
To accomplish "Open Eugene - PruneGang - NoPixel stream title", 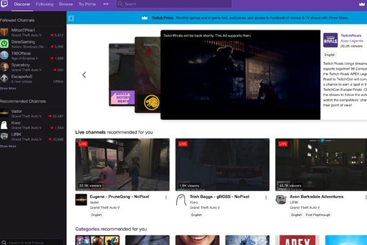I will pyautogui.click(x=119, y=197).
